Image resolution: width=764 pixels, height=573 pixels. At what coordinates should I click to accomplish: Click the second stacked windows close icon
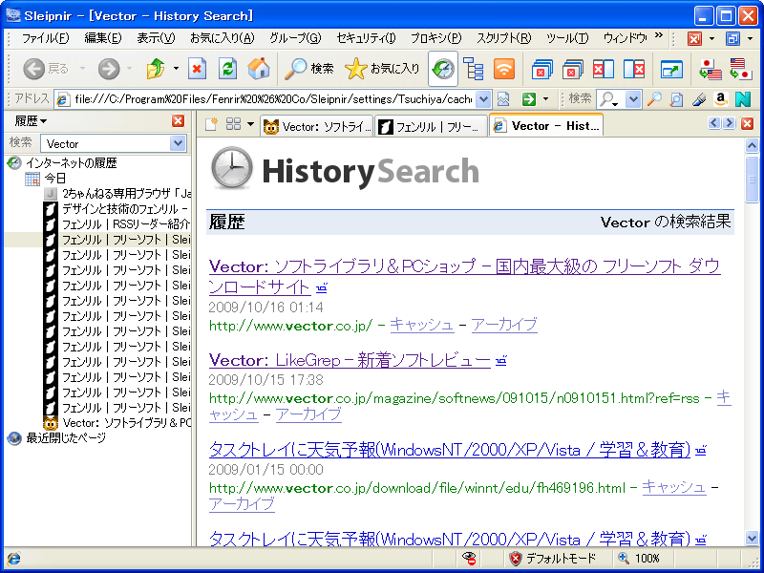point(572,69)
